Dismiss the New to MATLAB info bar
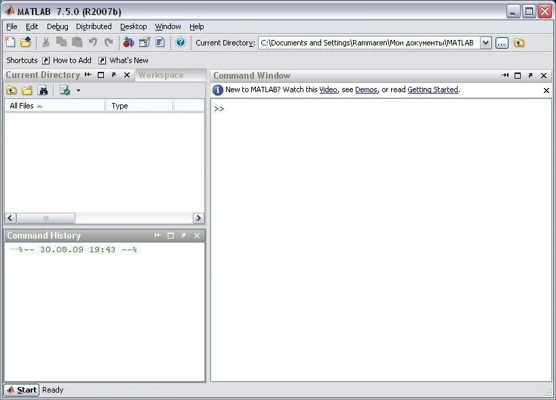Viewport: 556px width, 400px height. point(546,91)
